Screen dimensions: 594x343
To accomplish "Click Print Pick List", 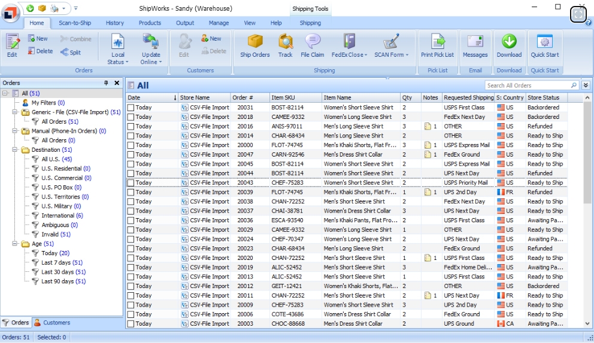I will pos(437,45).
